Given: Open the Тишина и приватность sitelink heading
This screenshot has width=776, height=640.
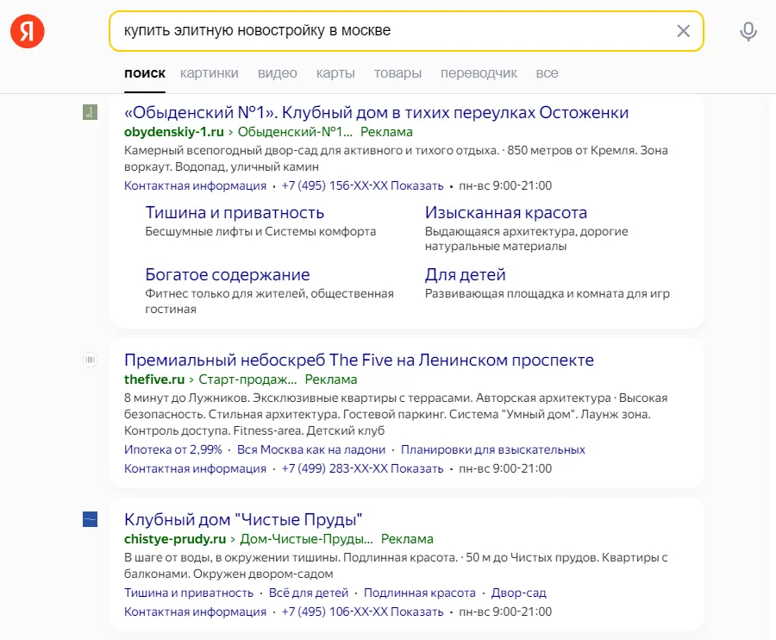Looking at the screenshot, I should coord(235,213).
